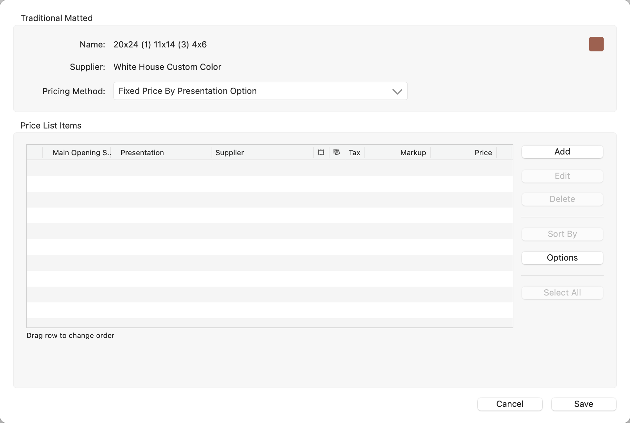The height and width of the screenshot is (423, 630).
Task: Open the Sort By menu button
Action: coord(562,234)
